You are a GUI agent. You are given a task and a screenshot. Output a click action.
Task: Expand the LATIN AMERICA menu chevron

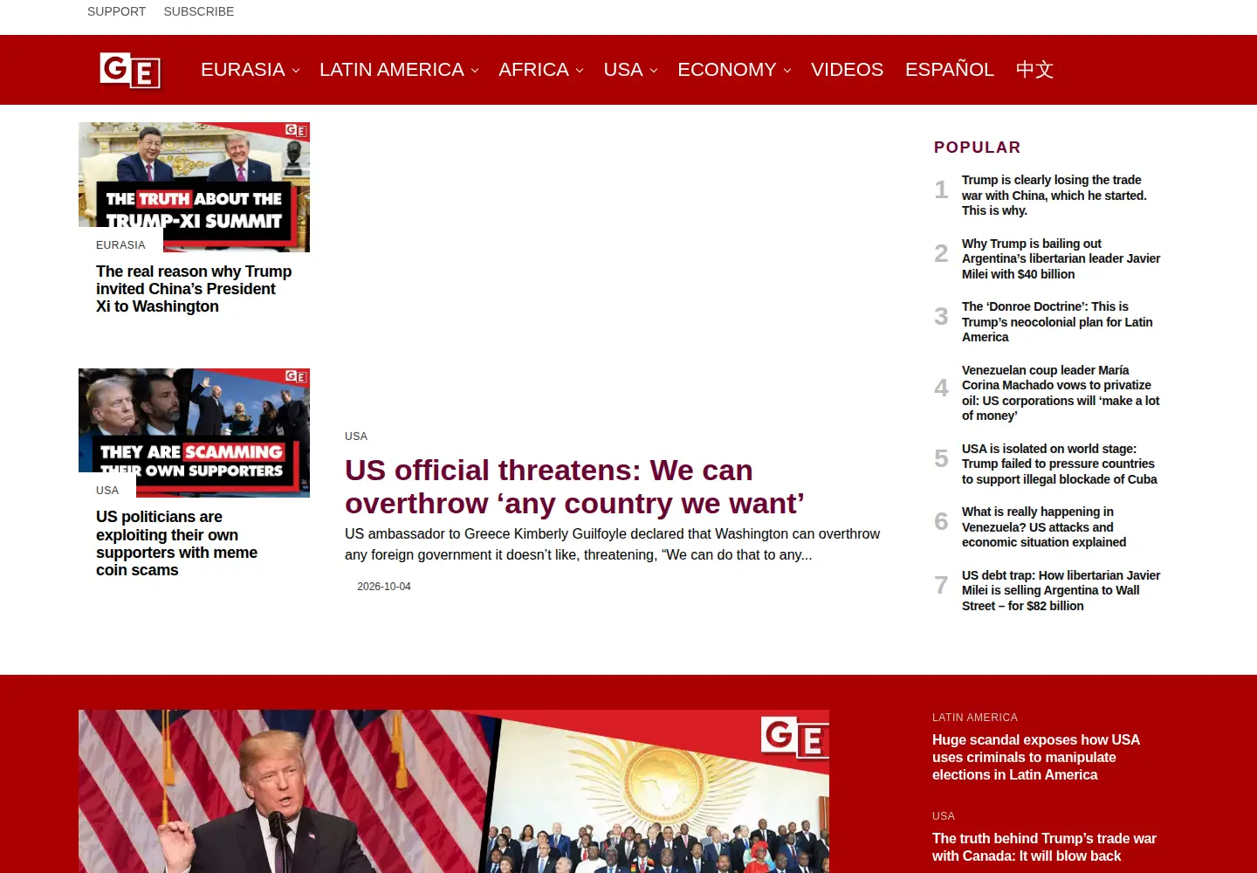click(x=475, y=71)
